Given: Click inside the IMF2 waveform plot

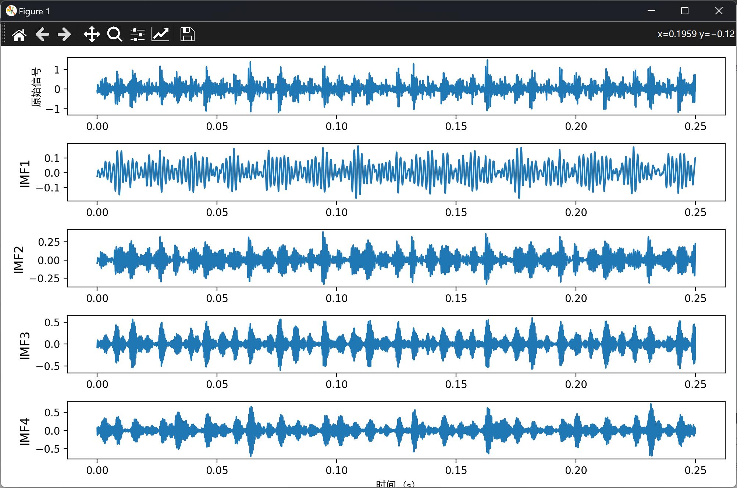Looking at the screenshot, I should (396, 258).
